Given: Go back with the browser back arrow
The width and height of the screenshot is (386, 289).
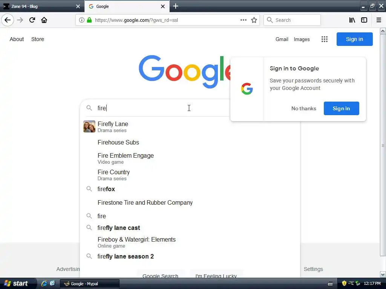Looking at the screenshot, I should click(x=8, y=20).
